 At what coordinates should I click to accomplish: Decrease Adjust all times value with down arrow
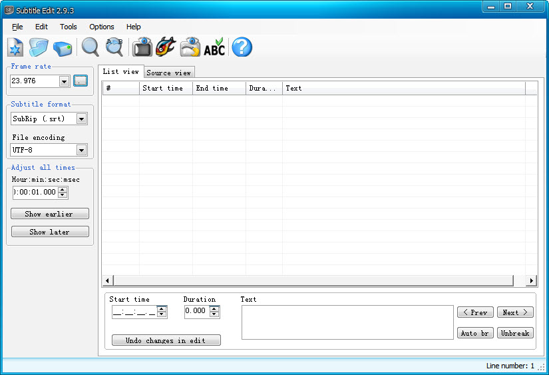pos(63,195)
